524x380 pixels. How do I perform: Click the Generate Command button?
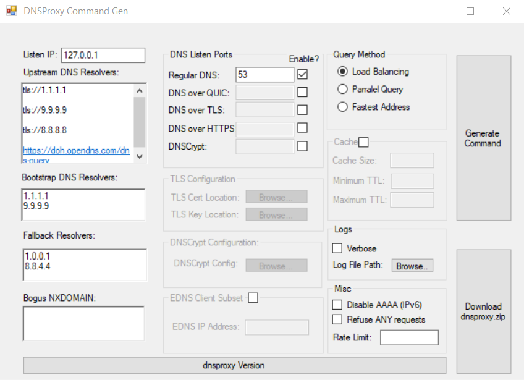pos(484,138)
